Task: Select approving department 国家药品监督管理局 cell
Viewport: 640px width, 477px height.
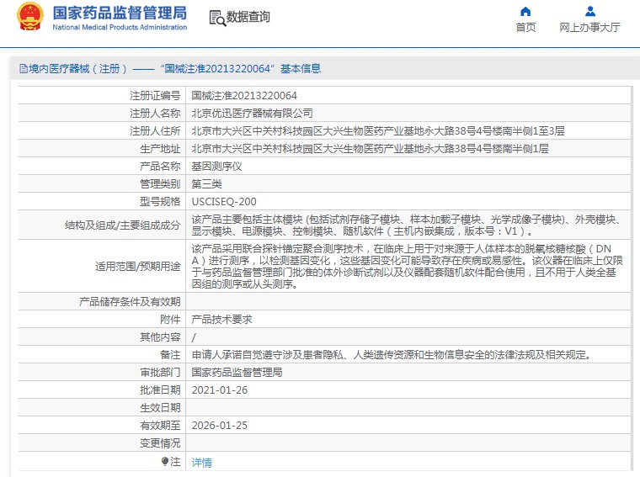Action: point(237,372)
